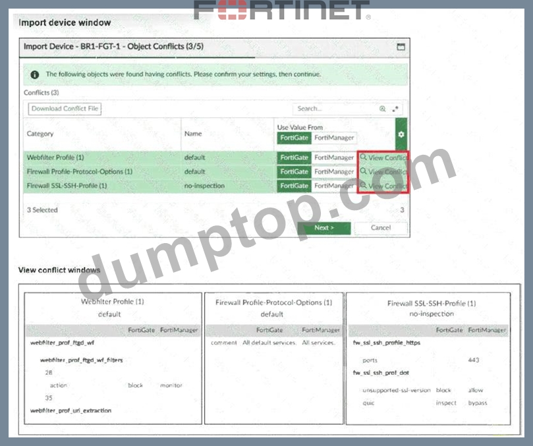Click magnifier icon on Webfilter Profile row
533x446 pixels.
pyautogui.click(x=364, y=157)
